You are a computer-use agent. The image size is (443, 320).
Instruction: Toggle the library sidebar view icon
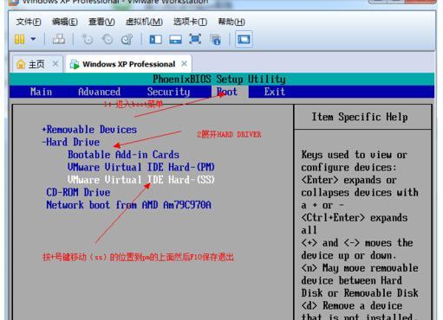point(155,39)
